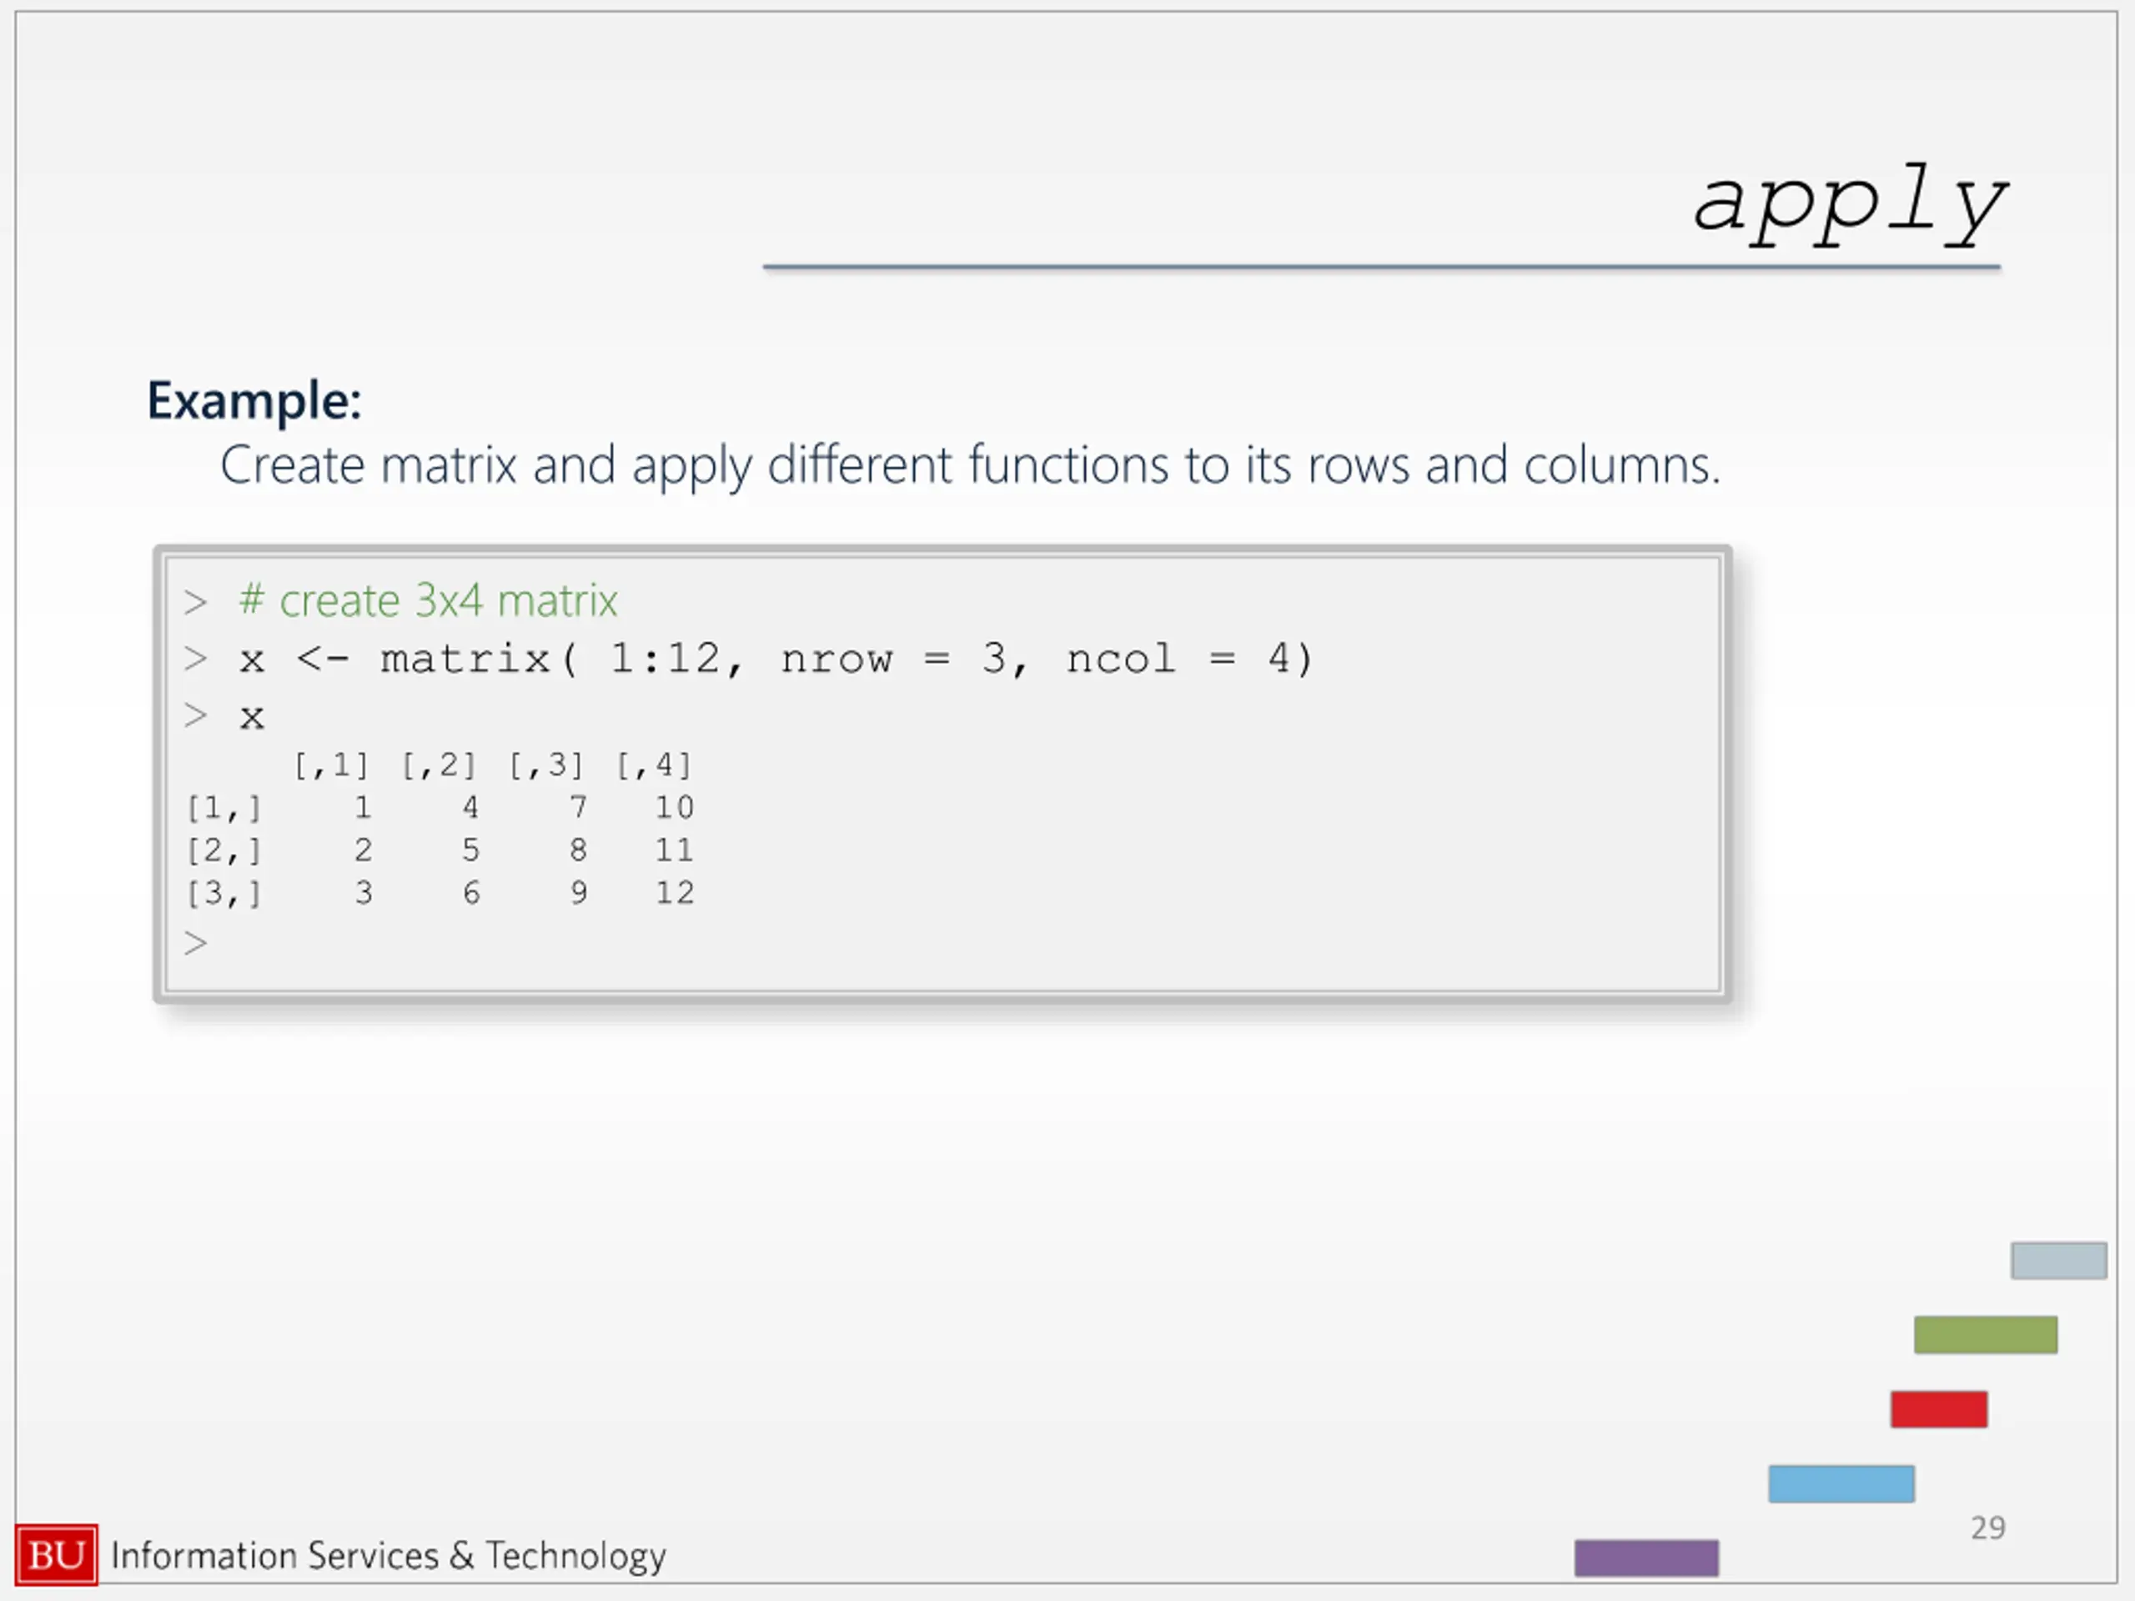This screenshot has width=2135, height=1601.
Task: Click the green rectangle decoration
Action: pyautogui.click(x=1986, y=1335)
